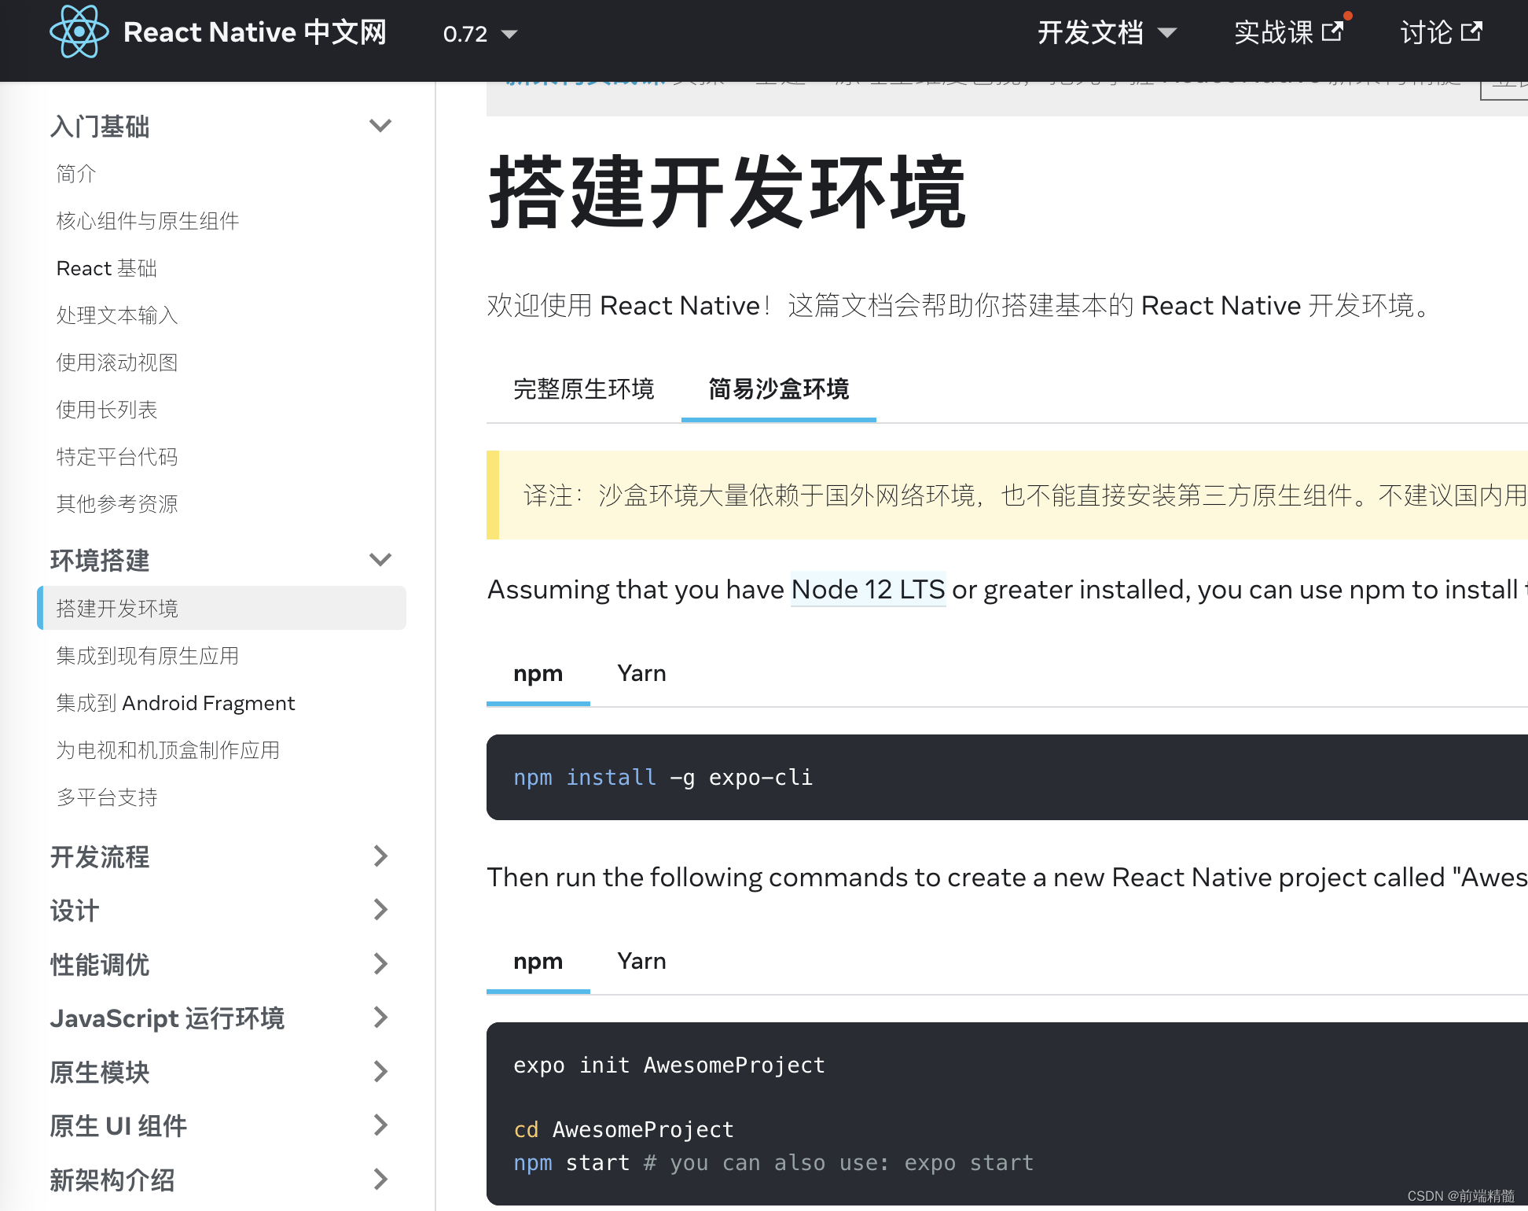This screenshot has height=1211, width=1528.
Task: Click the 实战课 external-link icon
Action: 1333,32
